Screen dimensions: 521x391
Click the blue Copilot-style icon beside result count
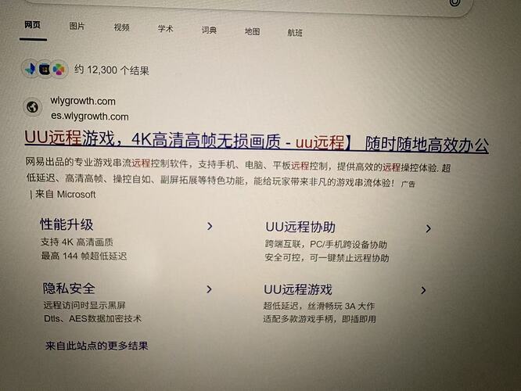(31, 69)
